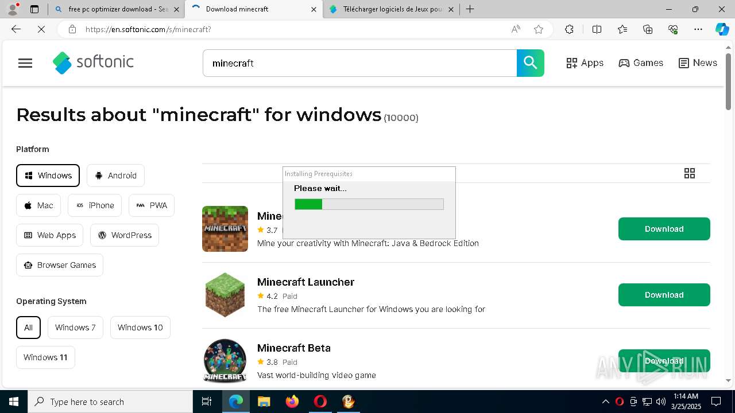The height and width of the screenshot is (413, 735).
Task: Open Task View on the taskbar
Action: (x=207, y=402)
